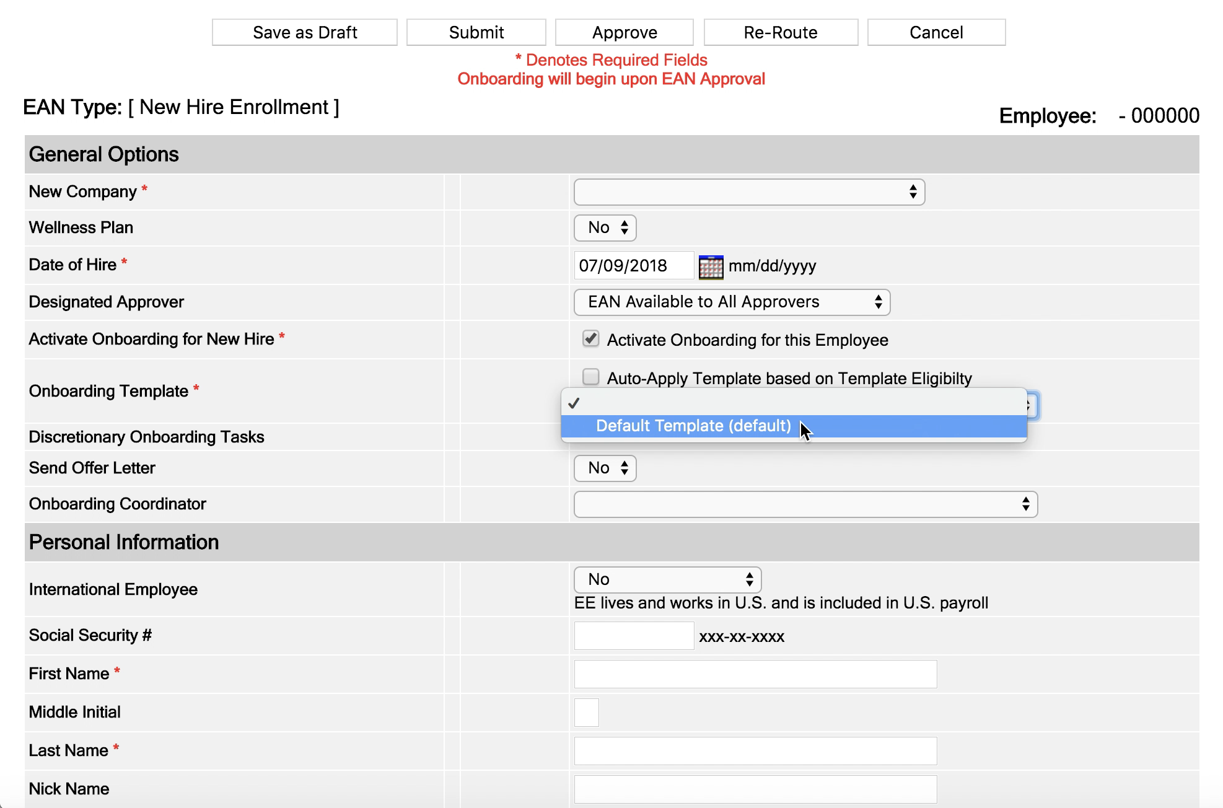
Task: Uncheck Activate Onboarding for this Employee
Action: [591, 339]
